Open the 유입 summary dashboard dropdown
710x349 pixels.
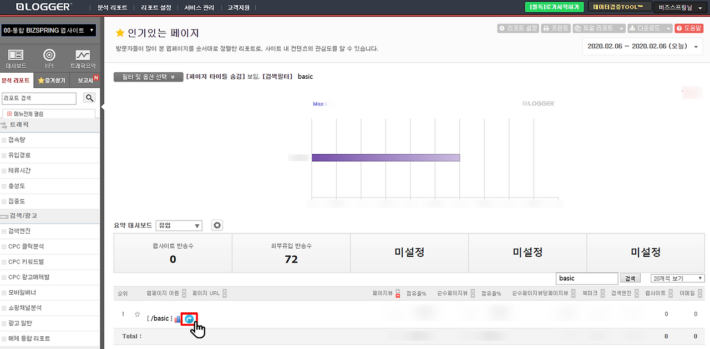tap(179, 226)
